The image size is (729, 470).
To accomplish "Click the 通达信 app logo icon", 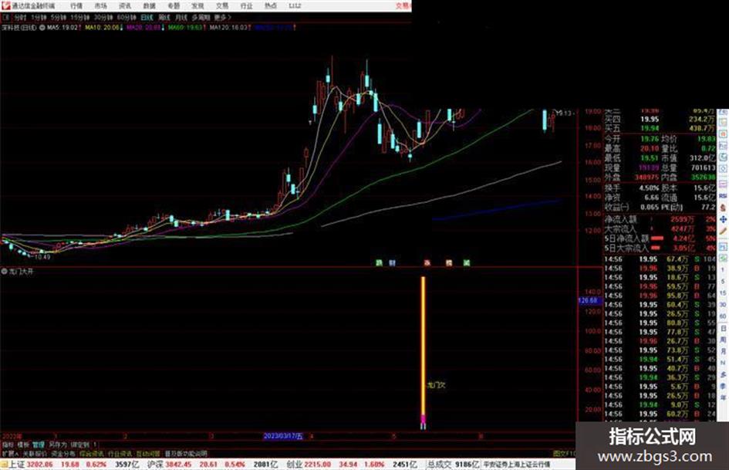I will (x=5, y=5).
